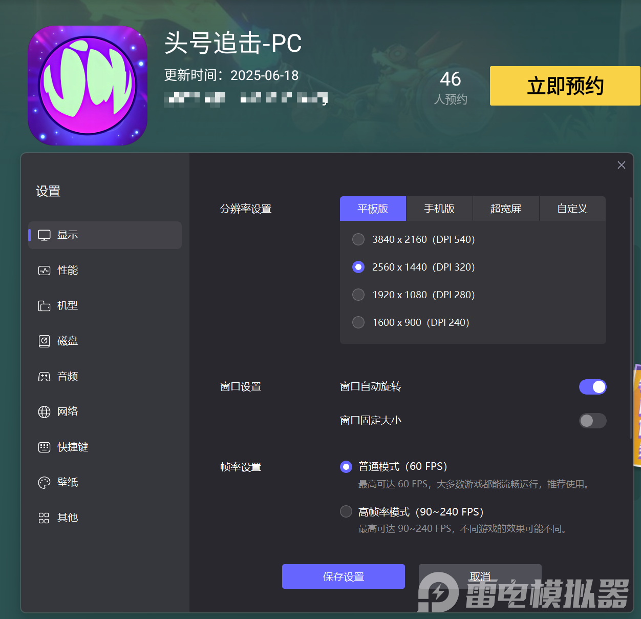Click the 保存设置 button
Screen dimensions: 641x619
[343, 576]
